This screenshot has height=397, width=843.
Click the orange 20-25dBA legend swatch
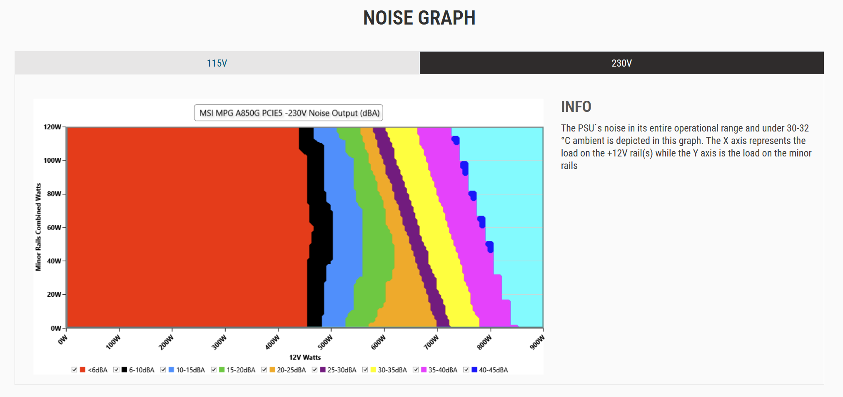tap(272, 370)
